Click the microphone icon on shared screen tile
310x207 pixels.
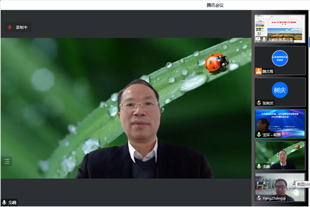coord(264,40)
